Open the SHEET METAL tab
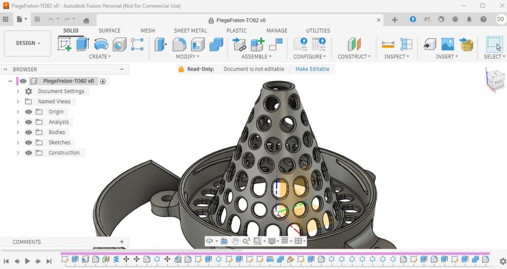Screen dimensions: 507x269 [x=190, y=31]
